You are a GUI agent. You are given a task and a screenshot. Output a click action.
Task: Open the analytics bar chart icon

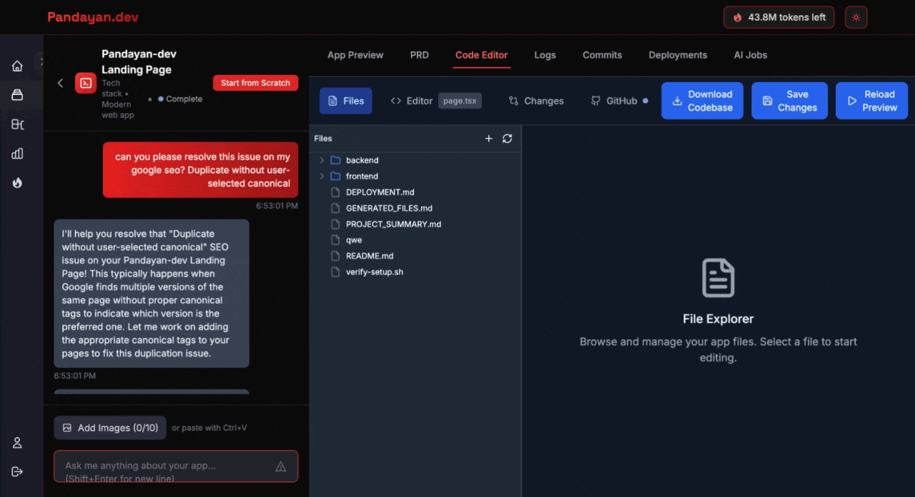point(17,154)
